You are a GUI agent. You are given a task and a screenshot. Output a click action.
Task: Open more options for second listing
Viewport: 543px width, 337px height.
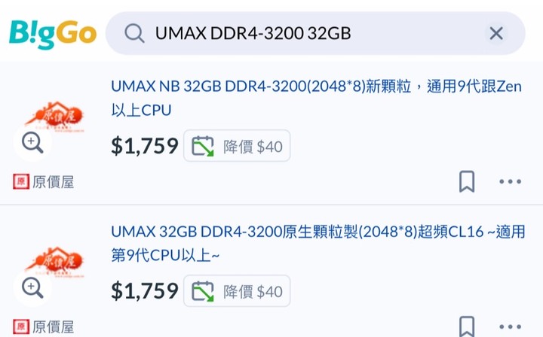pos(510,326)
